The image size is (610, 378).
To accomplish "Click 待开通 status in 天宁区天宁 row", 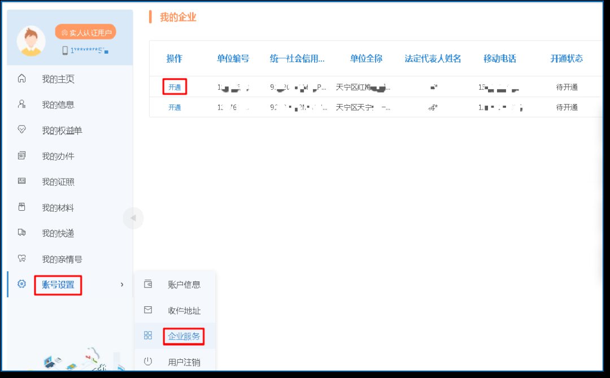I will tap(567, 107).
